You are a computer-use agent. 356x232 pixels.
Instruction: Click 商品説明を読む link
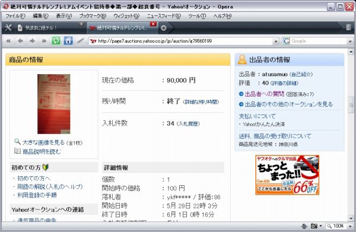(42, 151)
